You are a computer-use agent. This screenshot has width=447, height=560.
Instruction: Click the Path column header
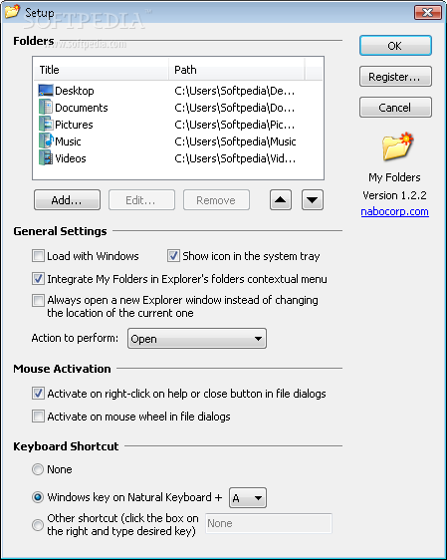237,70
